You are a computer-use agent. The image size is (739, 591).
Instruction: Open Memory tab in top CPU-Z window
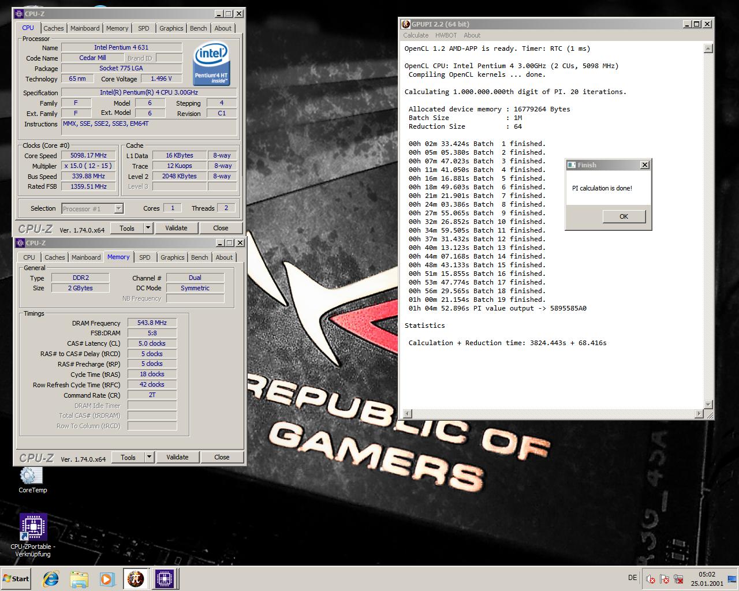117,28
